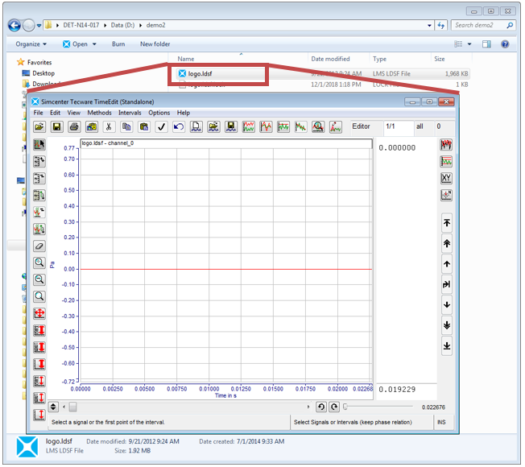The image size is (525, 467).
Task: Click the recent pages dropdown beside nav buttons
Action: click(39, 26)
